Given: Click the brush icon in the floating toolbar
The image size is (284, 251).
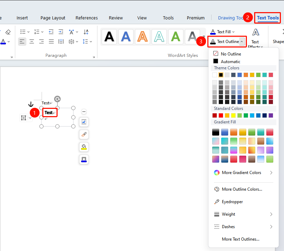Looking at the screenshot, I should [84, 135].
